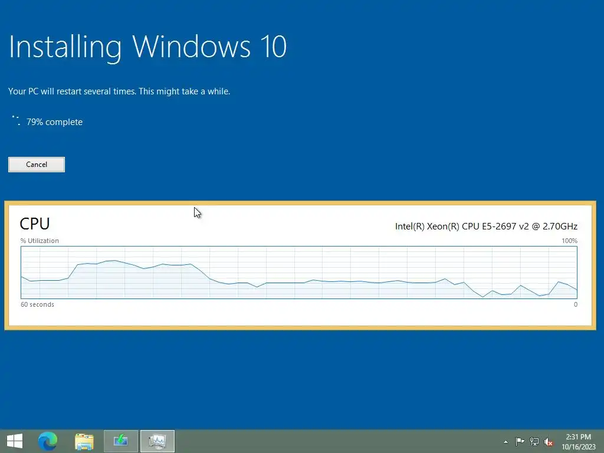Viewport: 604px width, 453px height.
Task: Open the network status tray icon
Action: (534, 441)
